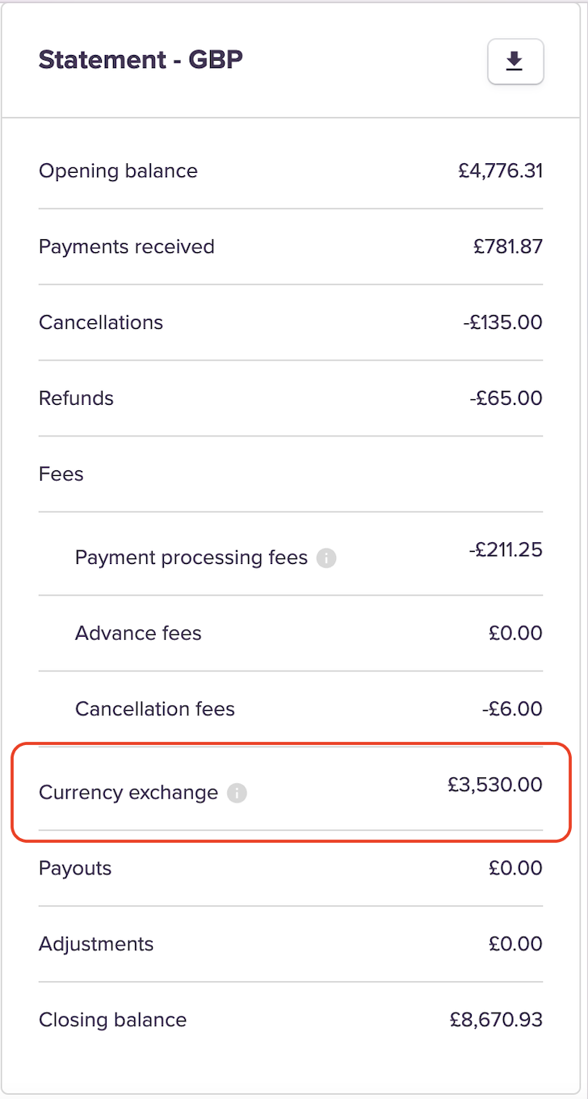Click the Cancellation fees label
The image size is (588, 1099).
[155, 709]
